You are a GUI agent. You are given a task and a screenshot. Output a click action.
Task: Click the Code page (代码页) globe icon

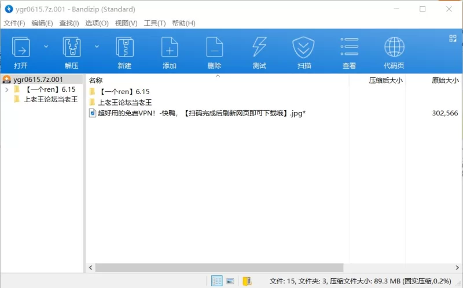click(x=394, y=47)
